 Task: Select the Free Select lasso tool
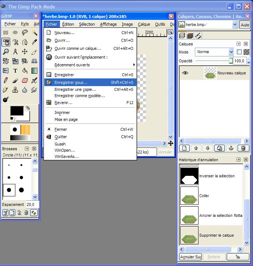[25, 32]
